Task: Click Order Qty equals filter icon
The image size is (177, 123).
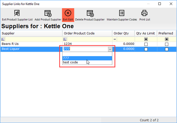Action: pyautogui.click(x=115, y=39)
